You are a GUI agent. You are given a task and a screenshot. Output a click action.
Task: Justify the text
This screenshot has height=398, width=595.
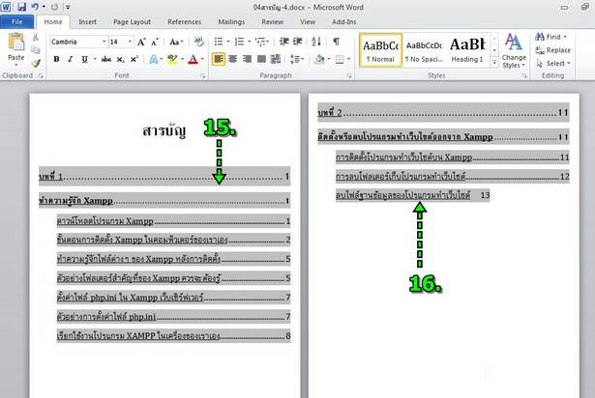click(261, 59)
